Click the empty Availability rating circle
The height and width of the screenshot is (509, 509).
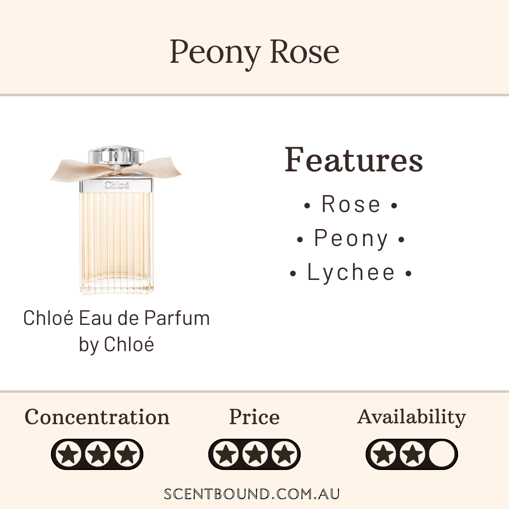point(441,454)
